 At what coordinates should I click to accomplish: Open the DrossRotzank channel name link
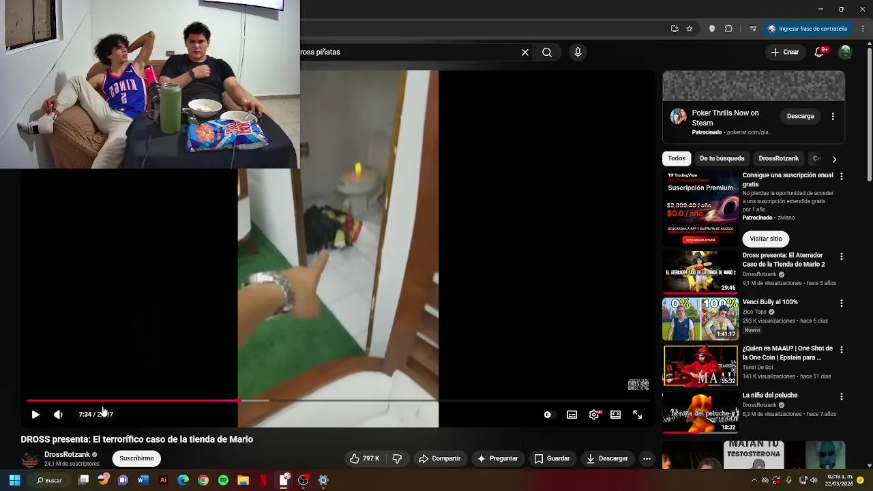tap(67, 455)
